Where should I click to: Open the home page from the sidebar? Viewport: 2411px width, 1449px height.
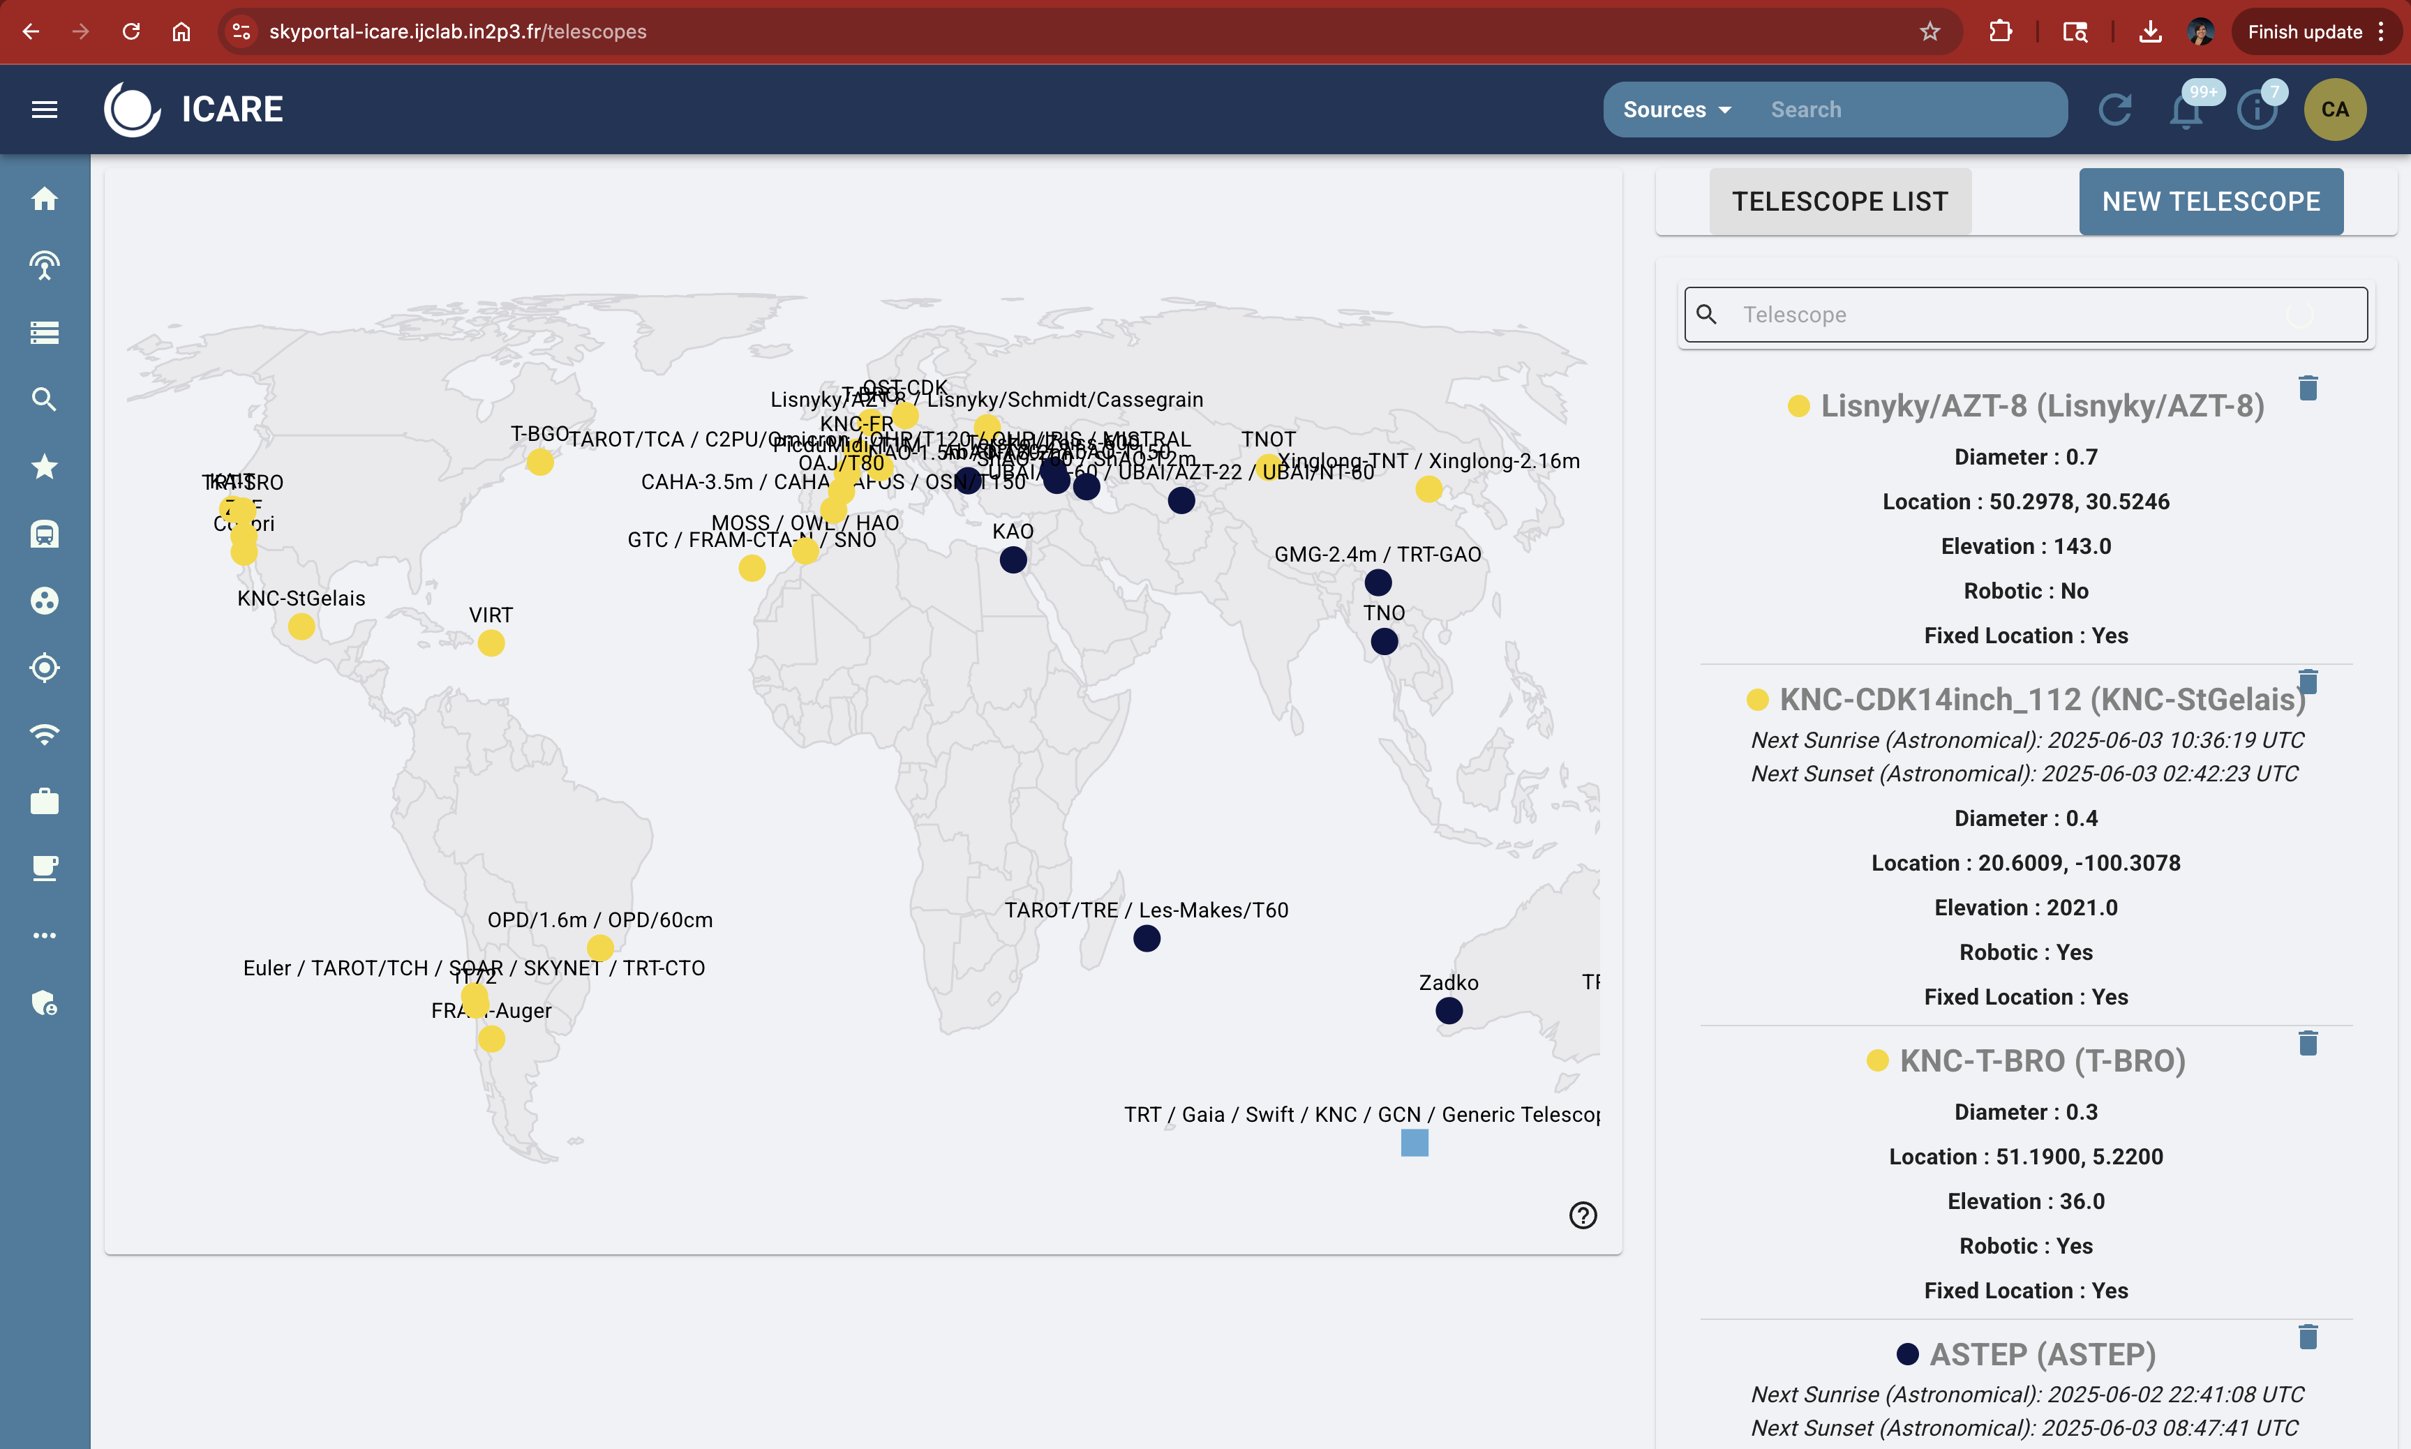click(45, 198)
